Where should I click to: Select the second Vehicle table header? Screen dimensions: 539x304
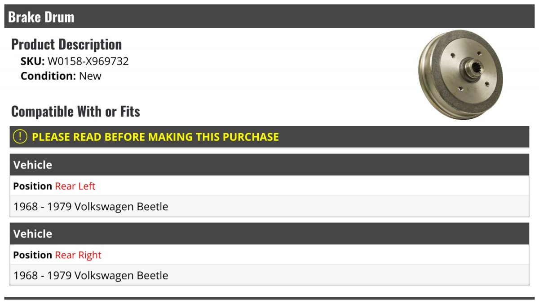[269, 234]
